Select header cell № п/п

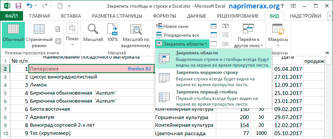tap(20, 61)
